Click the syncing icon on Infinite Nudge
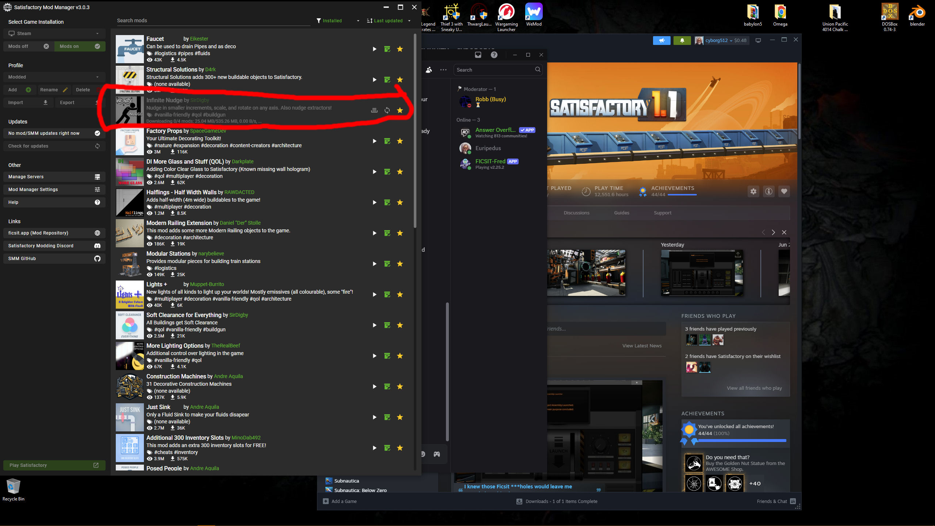Viewport: 935px width, 526px height. [387, 110]
